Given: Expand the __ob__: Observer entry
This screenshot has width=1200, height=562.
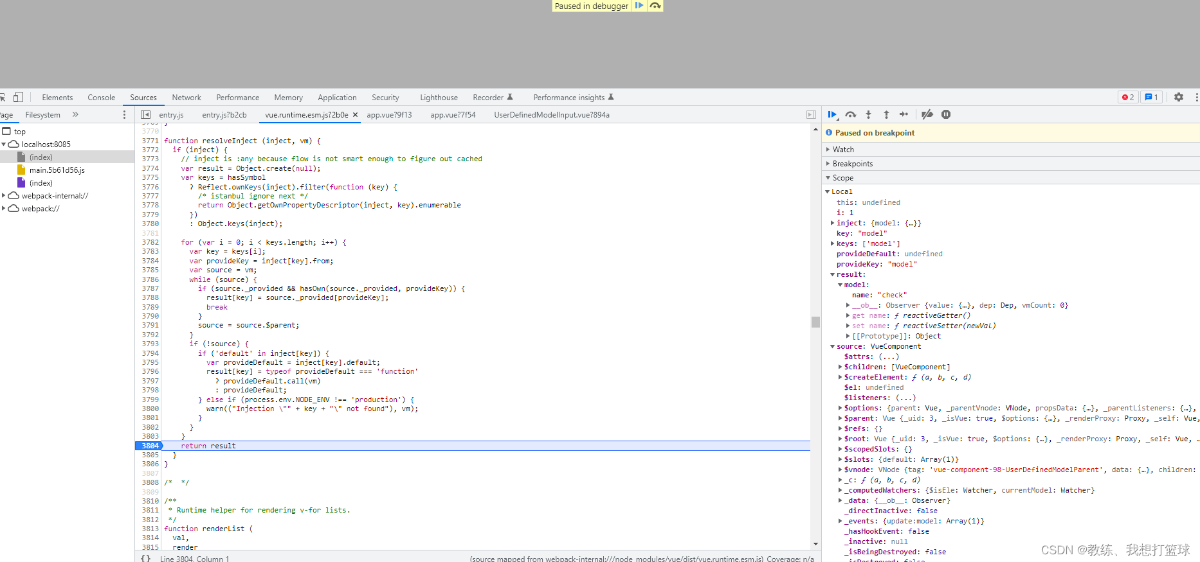Looking at the screenshot, I should (x=848, y=305).
